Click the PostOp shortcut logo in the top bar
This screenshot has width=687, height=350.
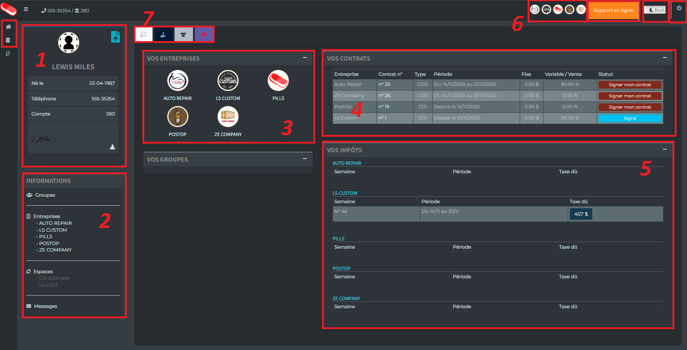point(570,10)
